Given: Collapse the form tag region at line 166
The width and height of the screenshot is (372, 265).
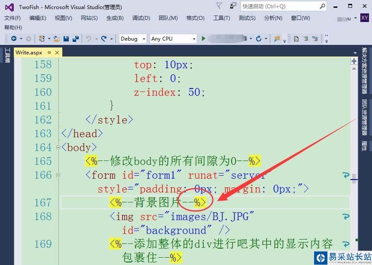Looking at the screenshot, I should tap(58, 175).
